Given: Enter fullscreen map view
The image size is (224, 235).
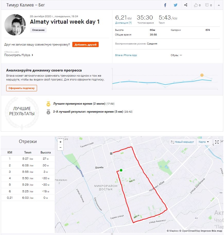Looking at the screenshot, I should (217, 142).
